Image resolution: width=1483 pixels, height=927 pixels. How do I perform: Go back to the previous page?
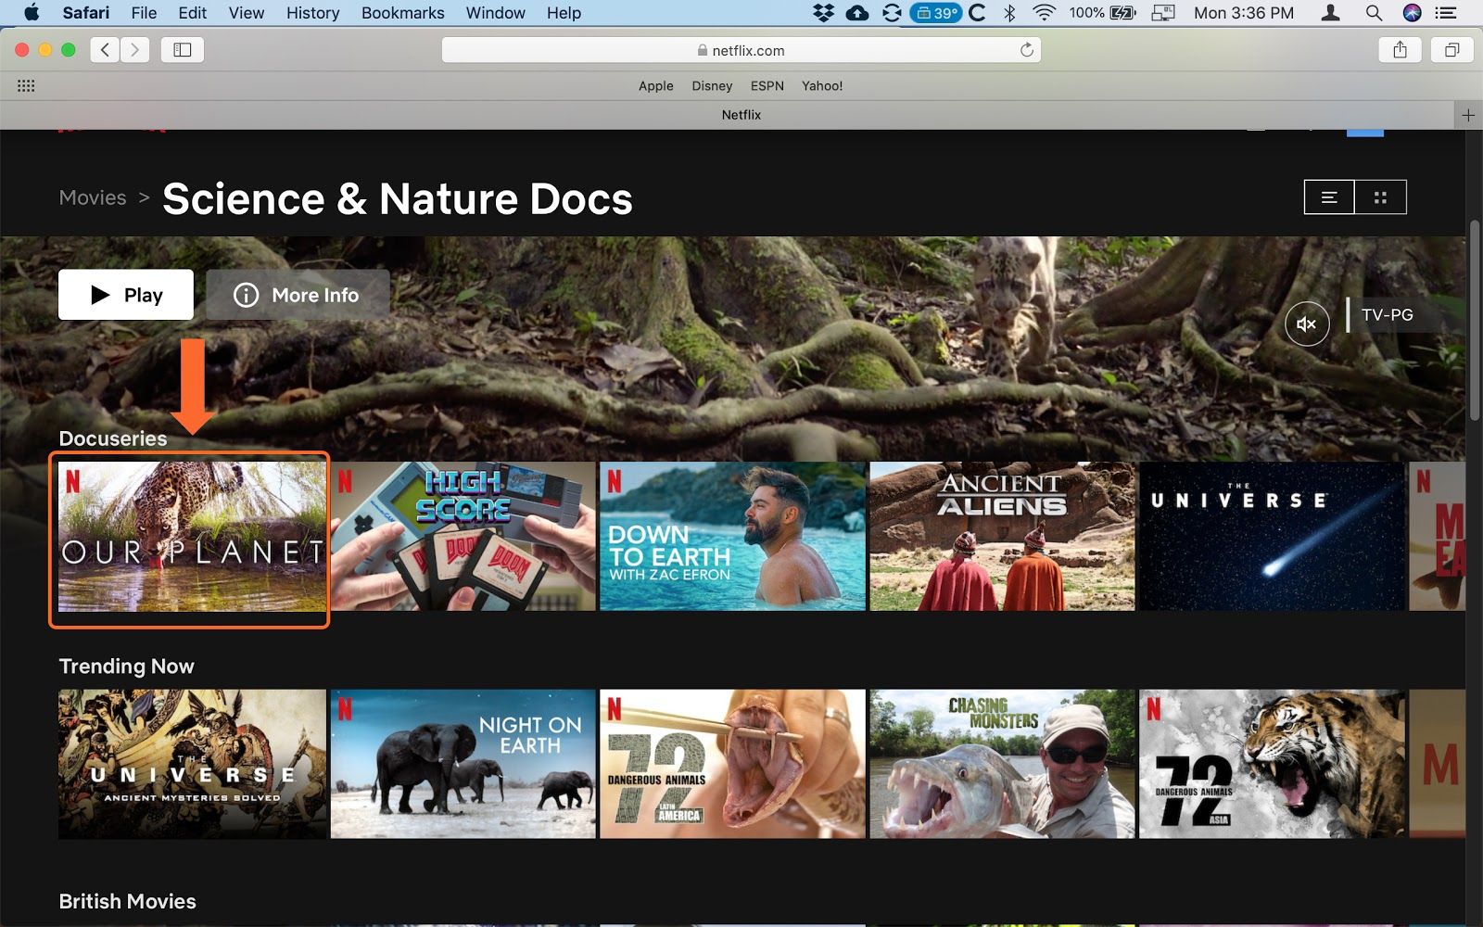point(105,50)
